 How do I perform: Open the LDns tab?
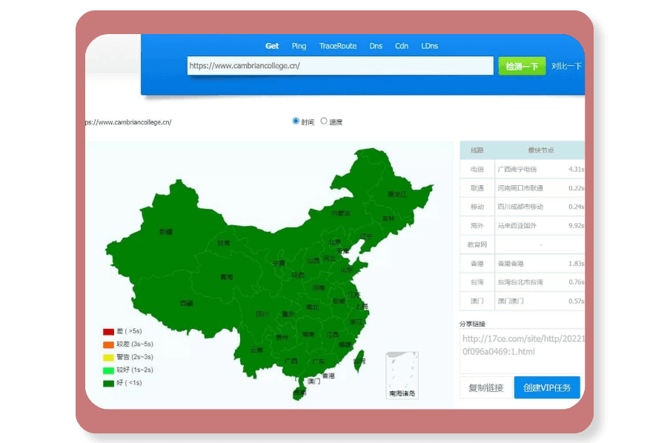[429, 46]
